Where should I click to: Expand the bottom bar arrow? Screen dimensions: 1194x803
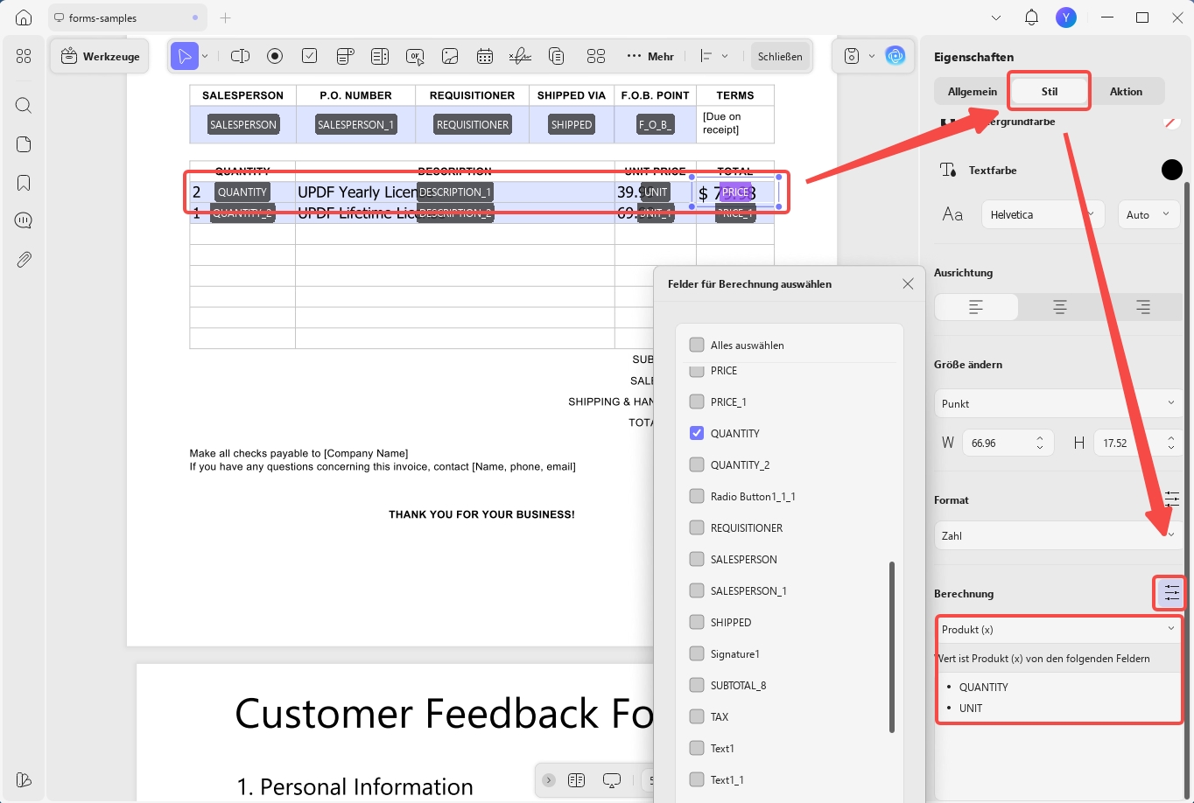click(549, 779)
